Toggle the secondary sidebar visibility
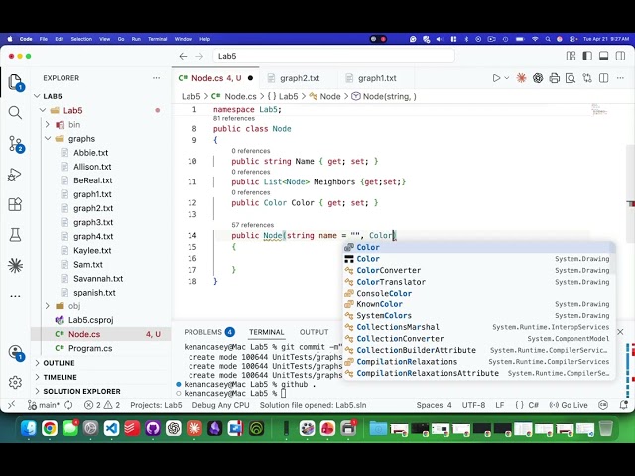The height and width of the screenshot is (476, 635). coord(620,56)
